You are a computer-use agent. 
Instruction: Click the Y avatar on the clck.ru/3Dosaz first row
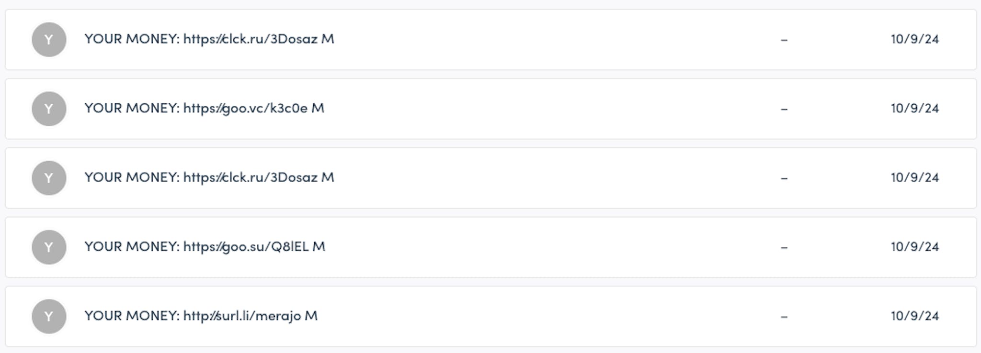pos(48,40)
